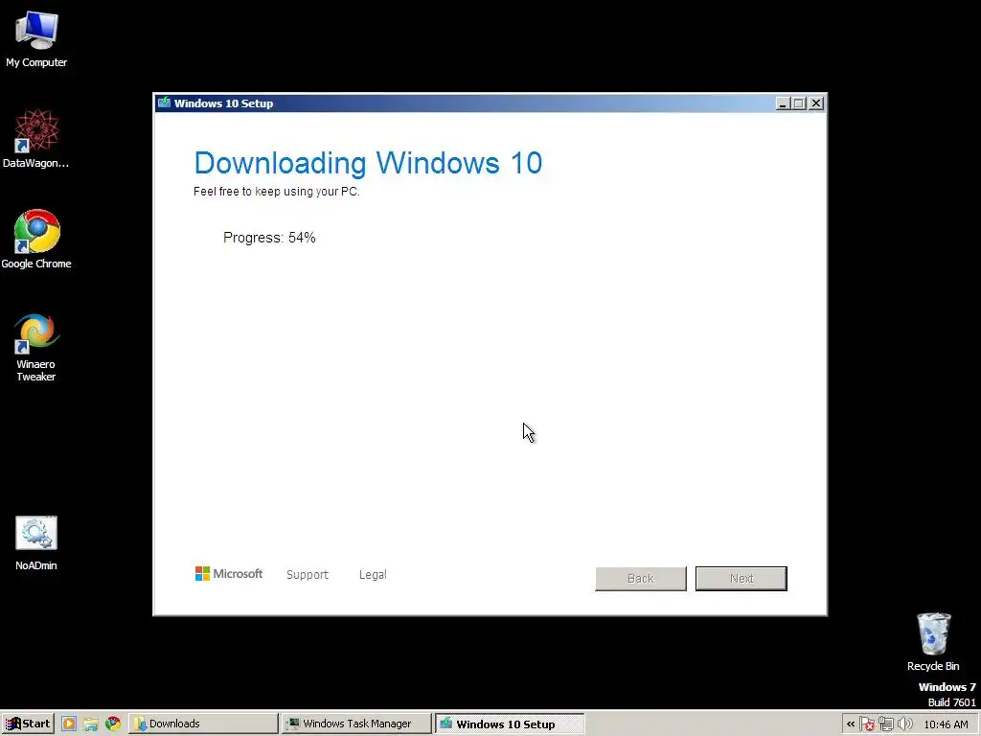Open the DataWagon desktop shortcut
Image resolution: width=981 pixels, height=736 pixels.
click(x=36, y=139)
